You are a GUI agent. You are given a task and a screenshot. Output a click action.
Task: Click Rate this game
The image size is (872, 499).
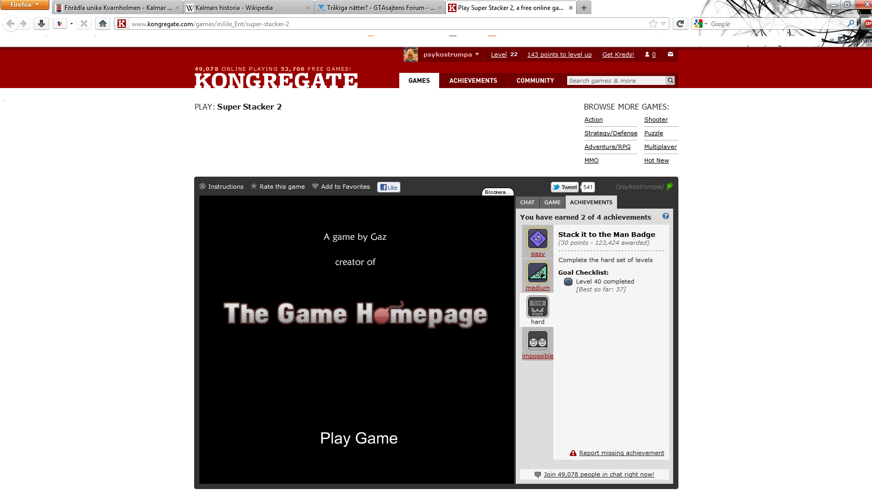point(278,187)
